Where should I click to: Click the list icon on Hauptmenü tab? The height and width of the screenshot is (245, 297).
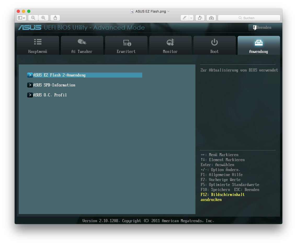tap(38, 42)
